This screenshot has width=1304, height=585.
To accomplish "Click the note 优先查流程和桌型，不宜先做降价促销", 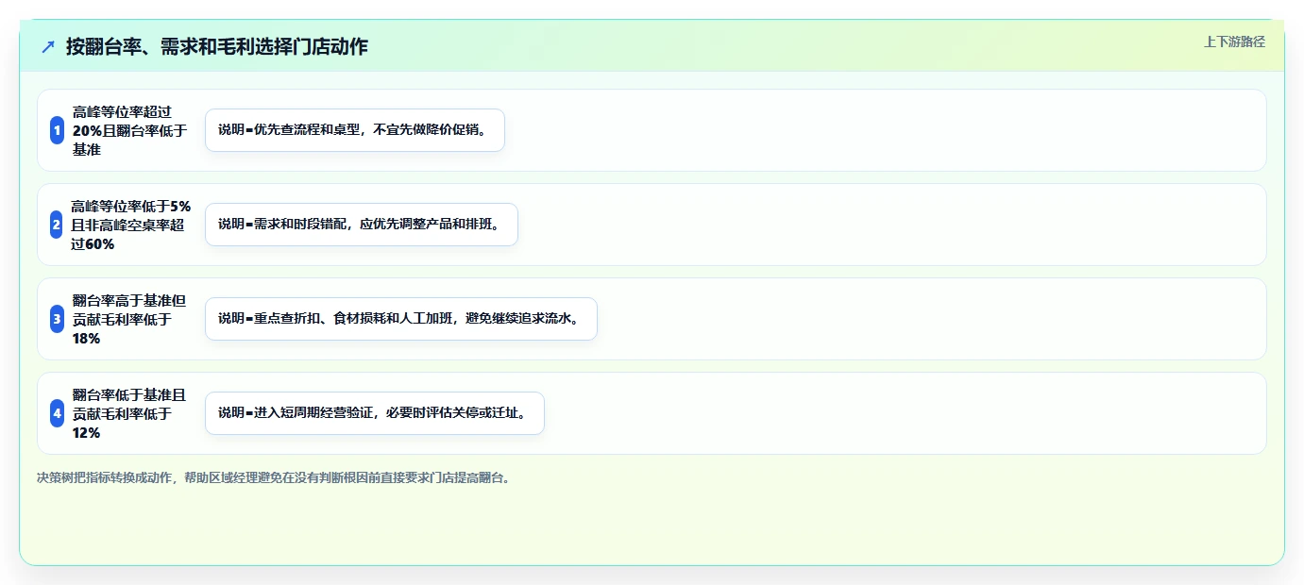I will (x=355, y=130).
